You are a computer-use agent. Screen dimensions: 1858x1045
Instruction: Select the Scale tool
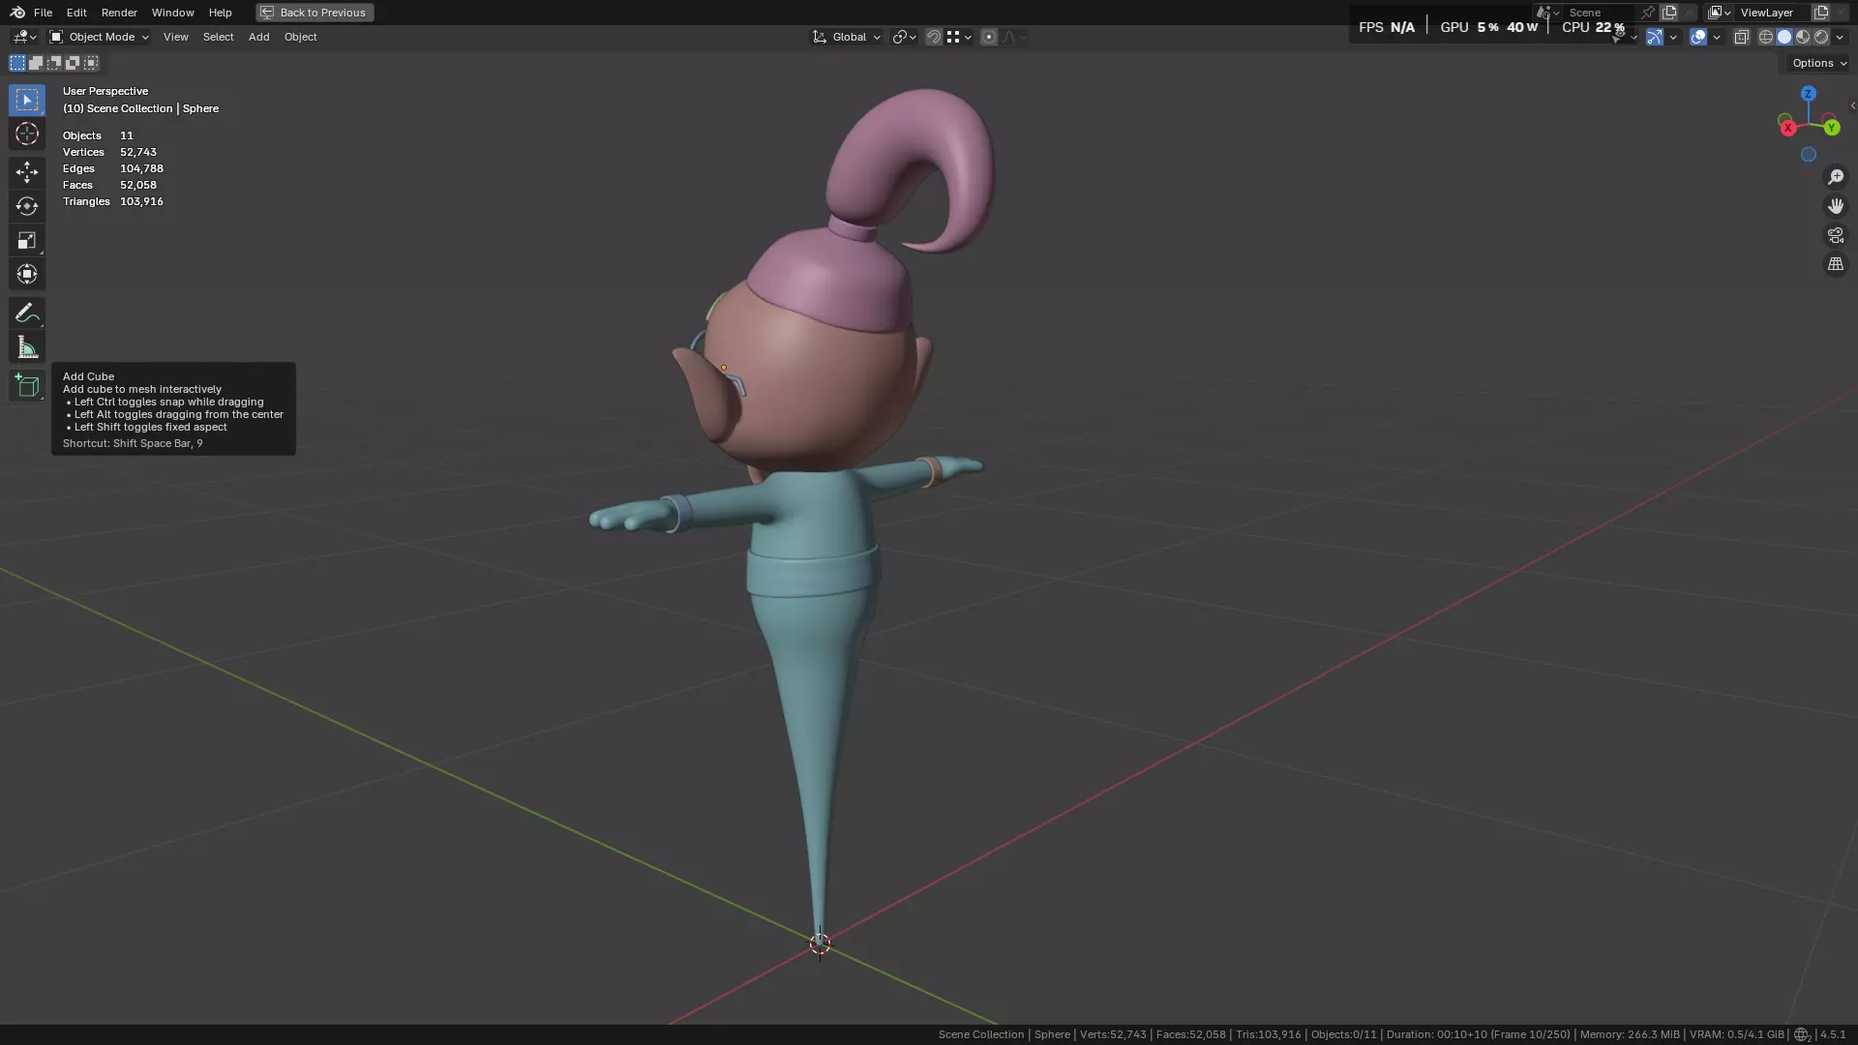pyautogui.click(x=27, y=240)
